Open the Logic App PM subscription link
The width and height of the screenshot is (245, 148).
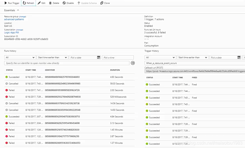click(x=12, y=32)
